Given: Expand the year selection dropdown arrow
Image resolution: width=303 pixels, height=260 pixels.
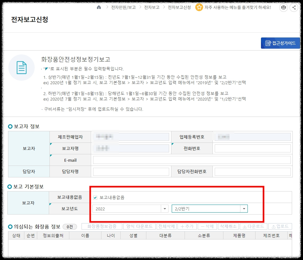Looking at the screenshot, I should (x=165, y=208).
